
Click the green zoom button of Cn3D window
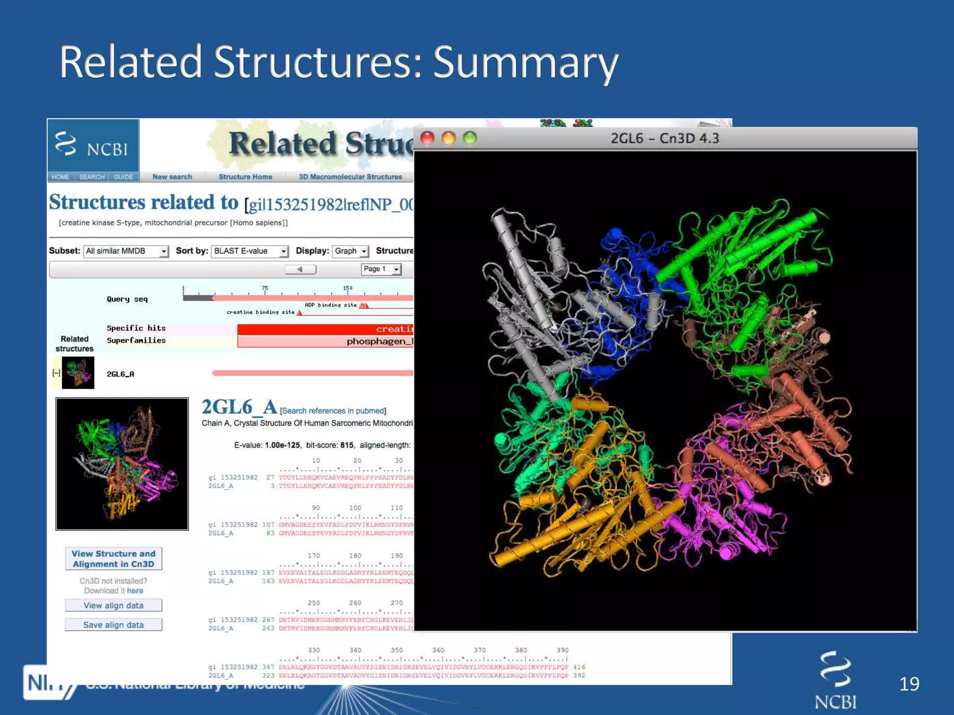(470, 138)
